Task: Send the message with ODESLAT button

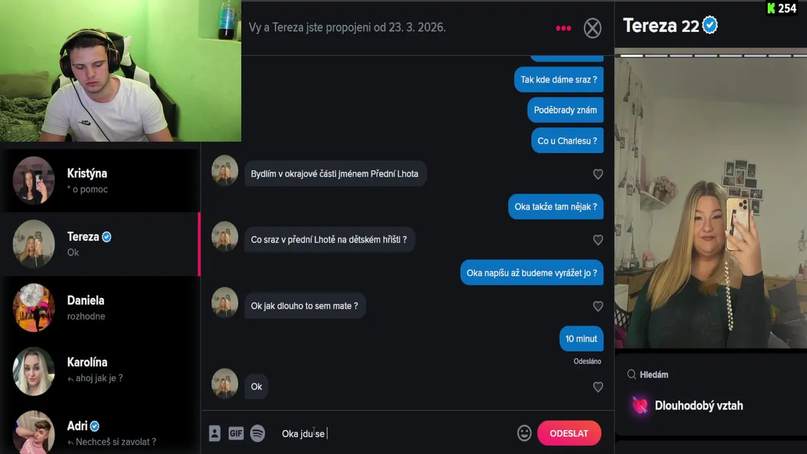Action: point(569,433)
